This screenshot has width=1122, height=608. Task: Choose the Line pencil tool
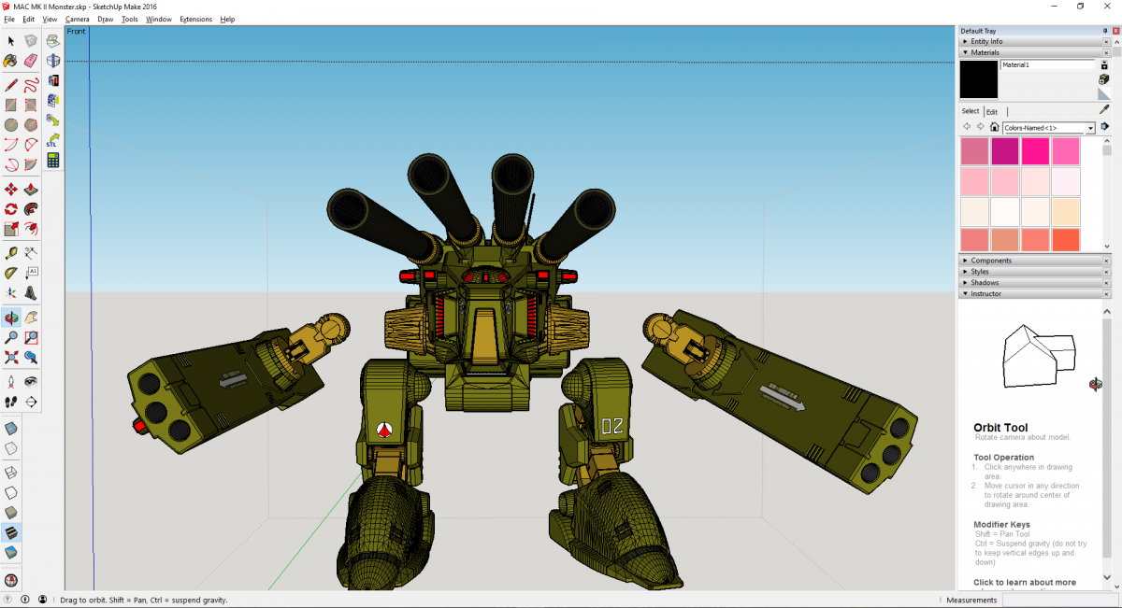point(11,86)
